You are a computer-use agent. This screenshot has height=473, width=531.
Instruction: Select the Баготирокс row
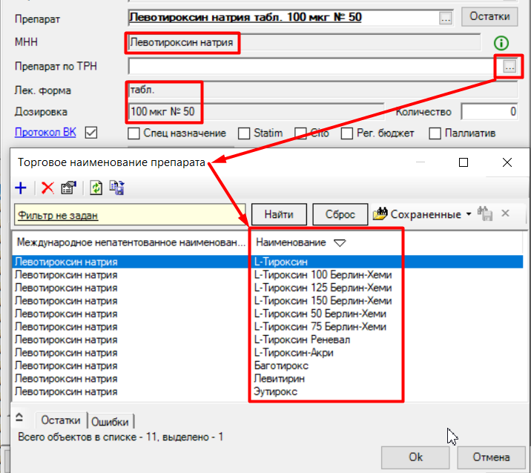268,365
